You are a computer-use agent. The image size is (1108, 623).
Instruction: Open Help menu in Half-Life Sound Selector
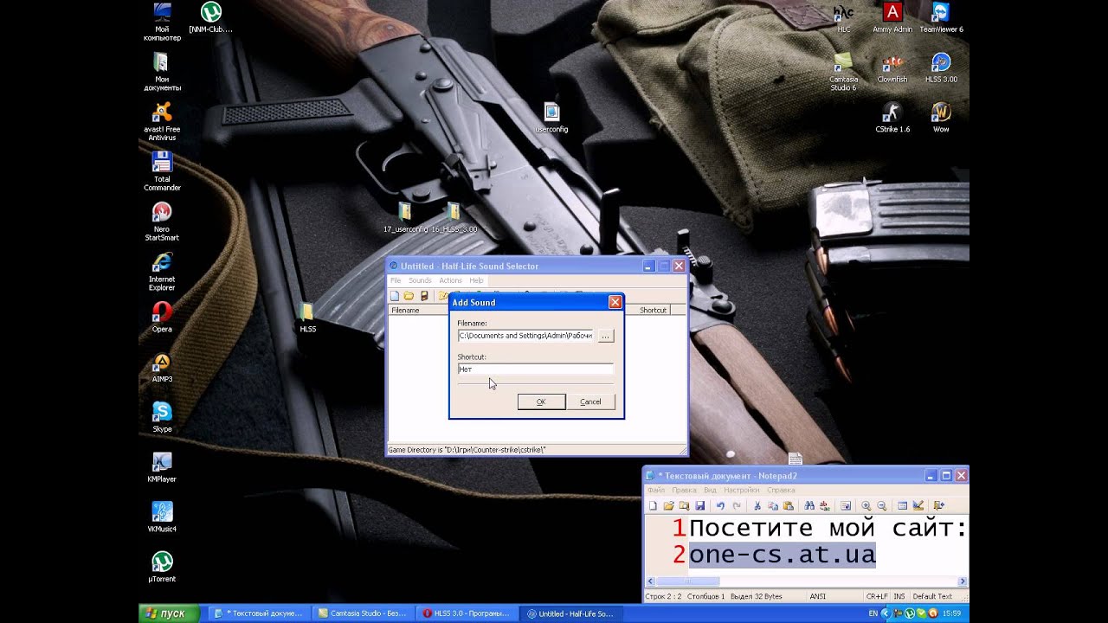[476, 280]
